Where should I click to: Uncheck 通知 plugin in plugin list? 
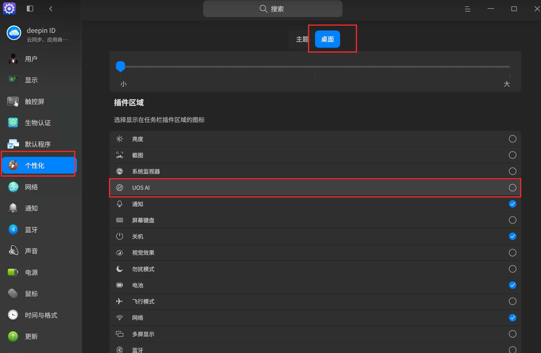(512, 204)
